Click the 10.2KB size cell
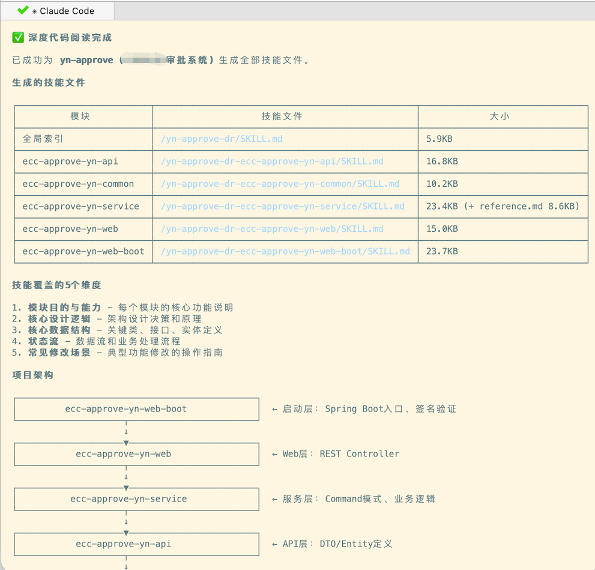The height and width of the screenshot is (570, 595). pos(503,184)
